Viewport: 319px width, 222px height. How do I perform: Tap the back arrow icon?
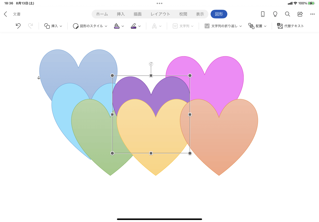[x=5, y=14]
